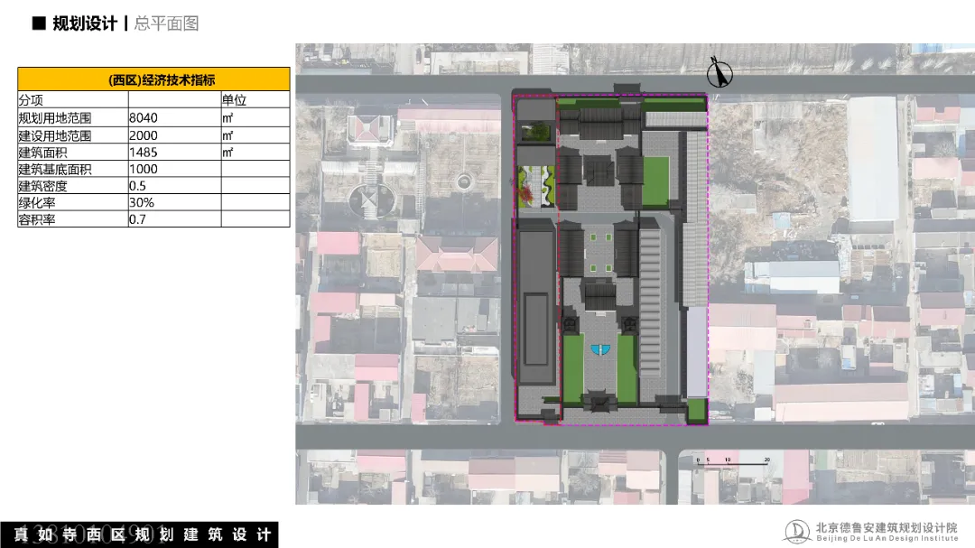The image size is (975, 548).
Task: Click the text 北京德鲁安建筑规划设计院
Action: click(887, 527)
